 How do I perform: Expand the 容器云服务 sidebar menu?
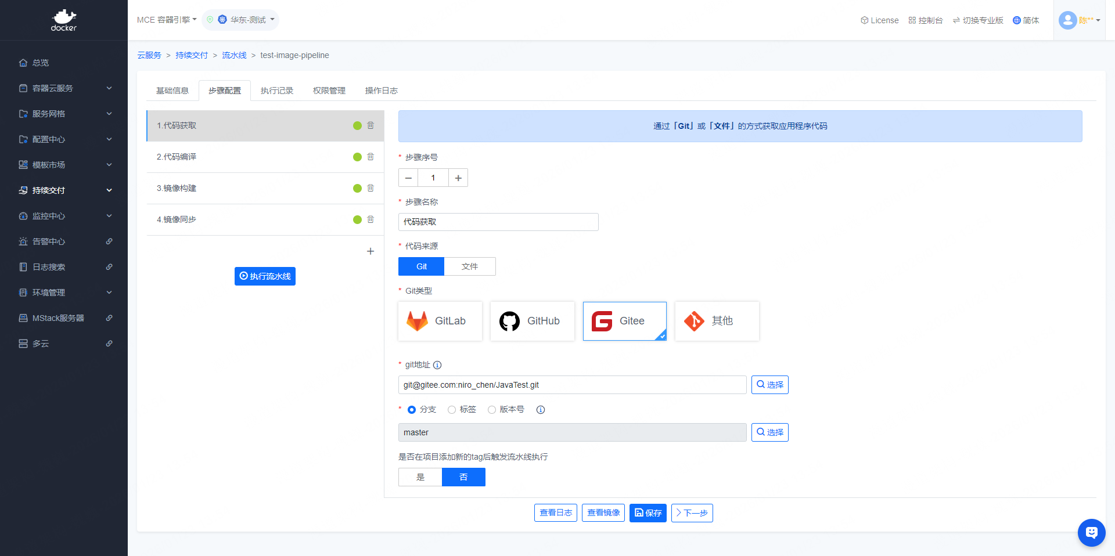64,88
